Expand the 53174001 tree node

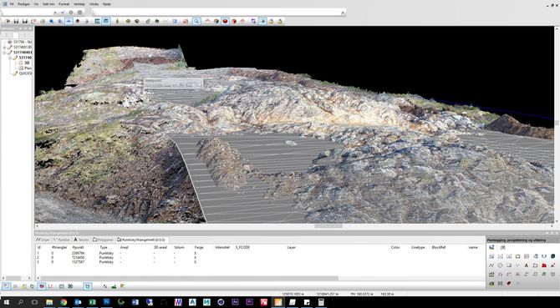pyautogui.click(x=5, y=47)
